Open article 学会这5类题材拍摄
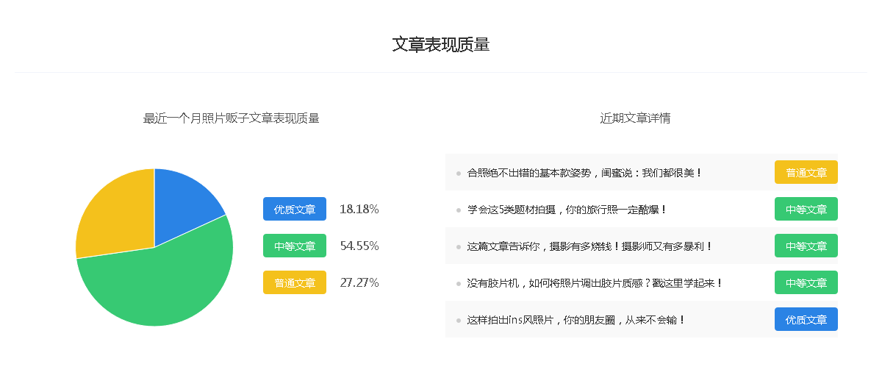 (x=567, y=210)
